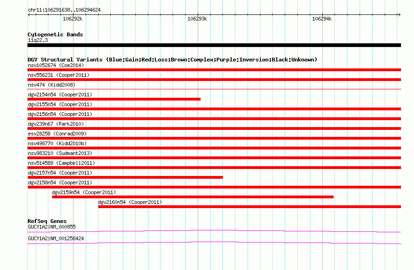Screen dimensions: 414x270
Task: Click the red bar for dgv2157n54
Action: click(125, 177)
